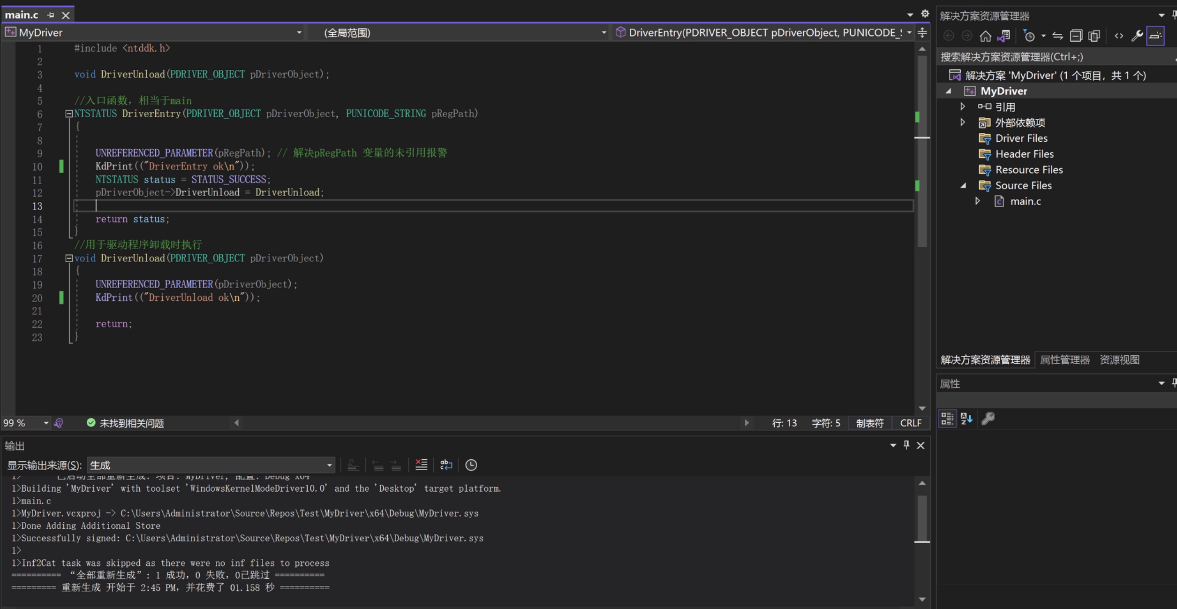1177x609 pixels.
Task: Click the Sync with Active Document icon
Action: [1057, 36]
